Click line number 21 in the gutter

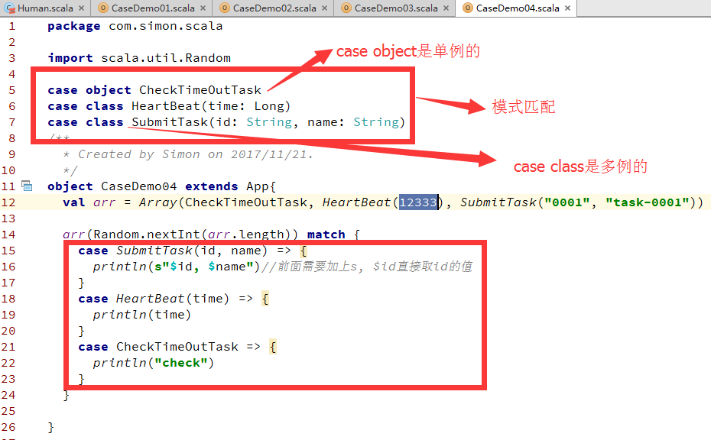8,347
